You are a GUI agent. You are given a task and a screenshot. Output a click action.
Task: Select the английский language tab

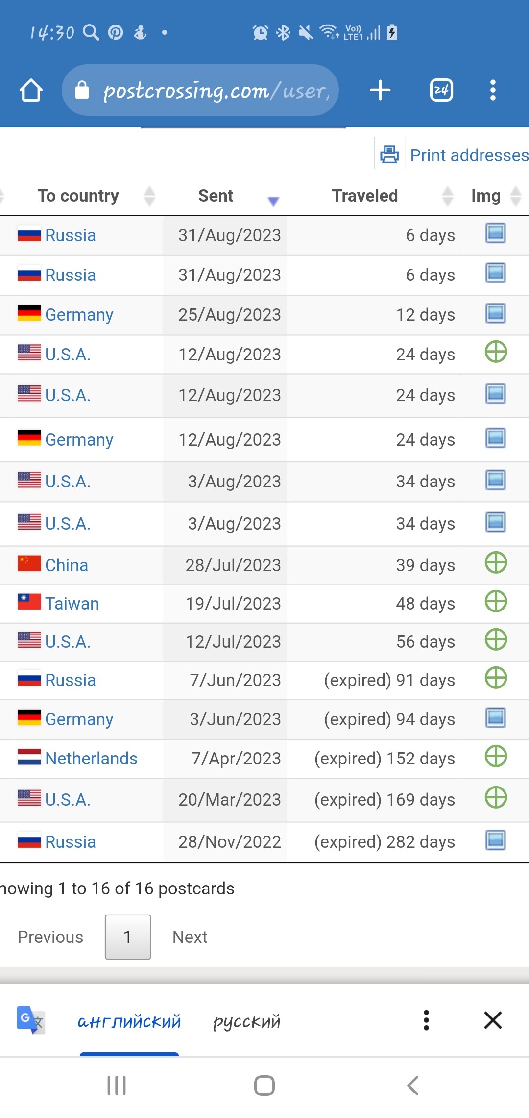pos(129,1021)
